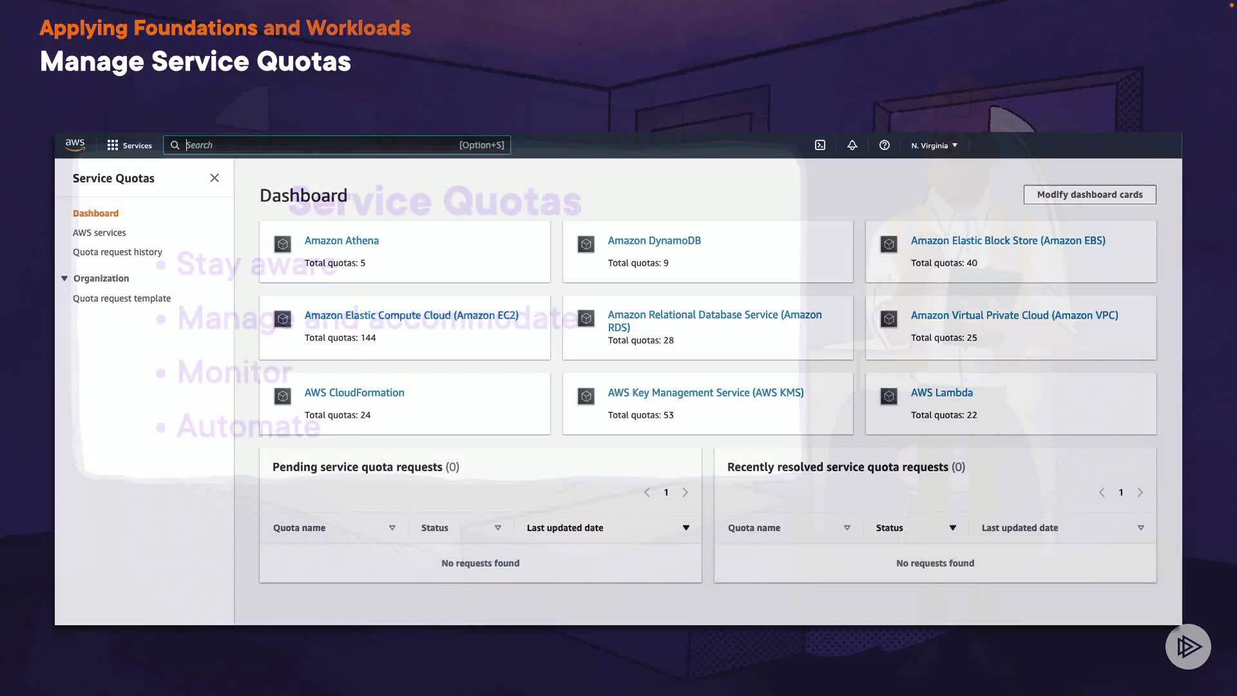Open the N. Virginia region dropdown

(934, 146)
